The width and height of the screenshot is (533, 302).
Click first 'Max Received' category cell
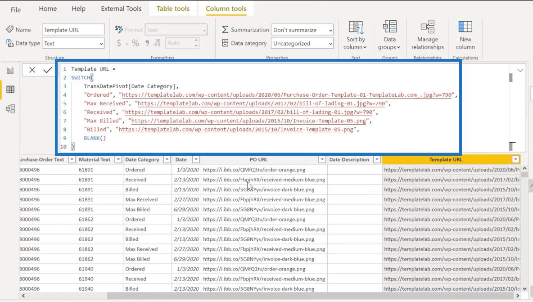pos(147,199)
